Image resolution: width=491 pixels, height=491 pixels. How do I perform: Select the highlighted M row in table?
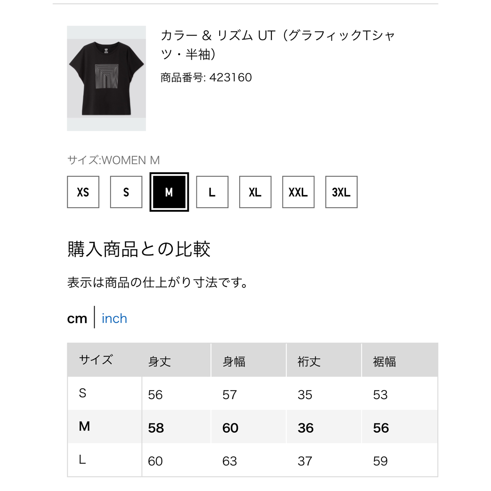point(252,426)
